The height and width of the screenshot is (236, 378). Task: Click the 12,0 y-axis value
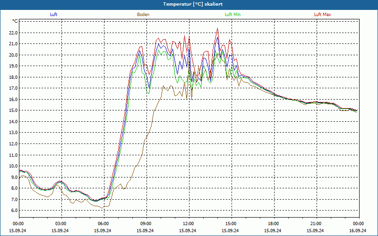tap(13, 144)
